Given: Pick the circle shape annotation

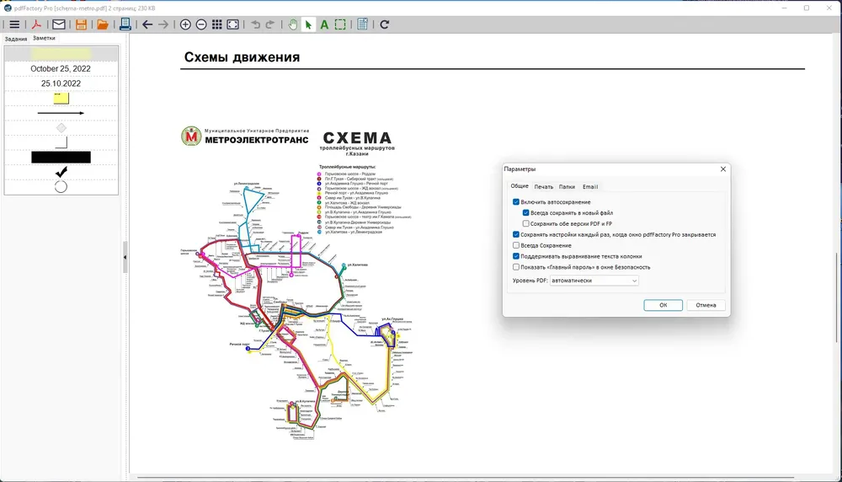Looking at the screenshot, I should point(61,186).
